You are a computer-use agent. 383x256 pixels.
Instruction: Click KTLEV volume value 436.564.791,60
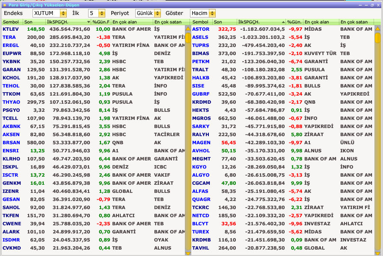pos(70,29)
